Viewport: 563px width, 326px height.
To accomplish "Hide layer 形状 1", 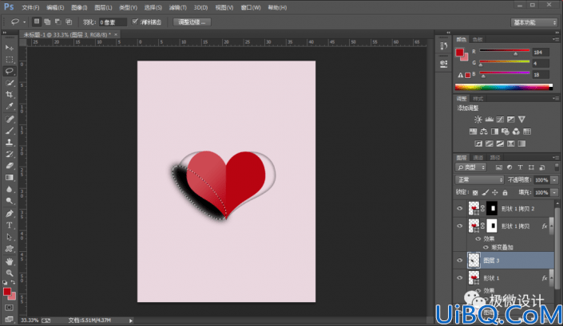I will click(x=460, y=277).
